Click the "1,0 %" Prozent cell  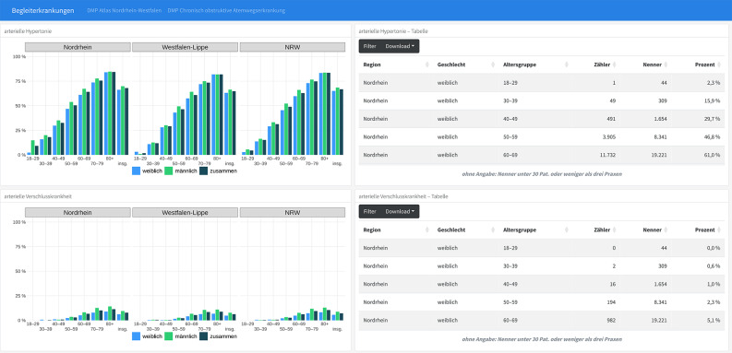click(x=713, y=284)
